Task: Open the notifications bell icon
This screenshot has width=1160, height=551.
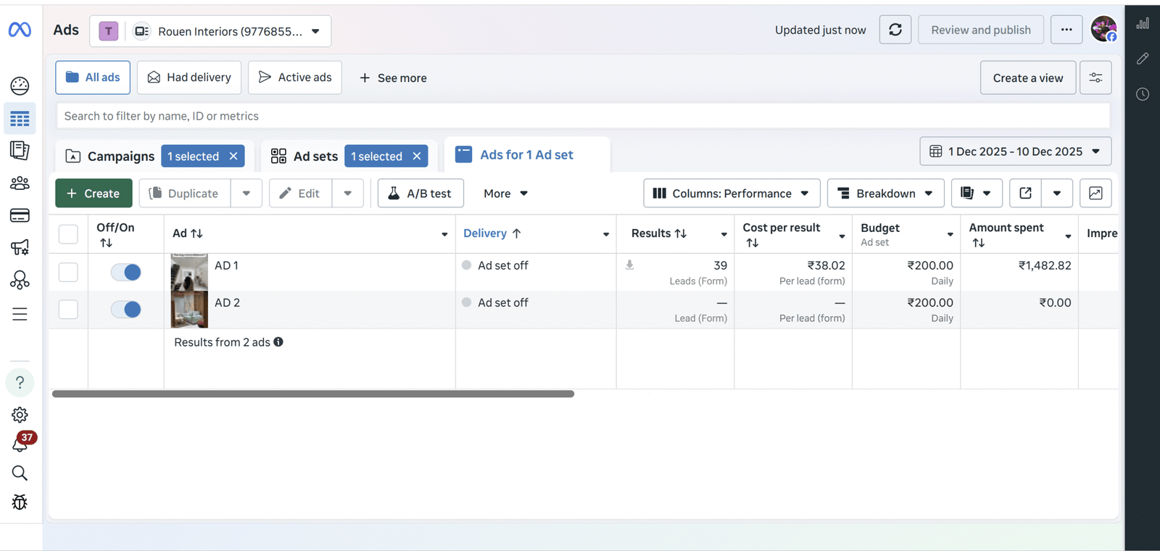Action: (20, 444)
